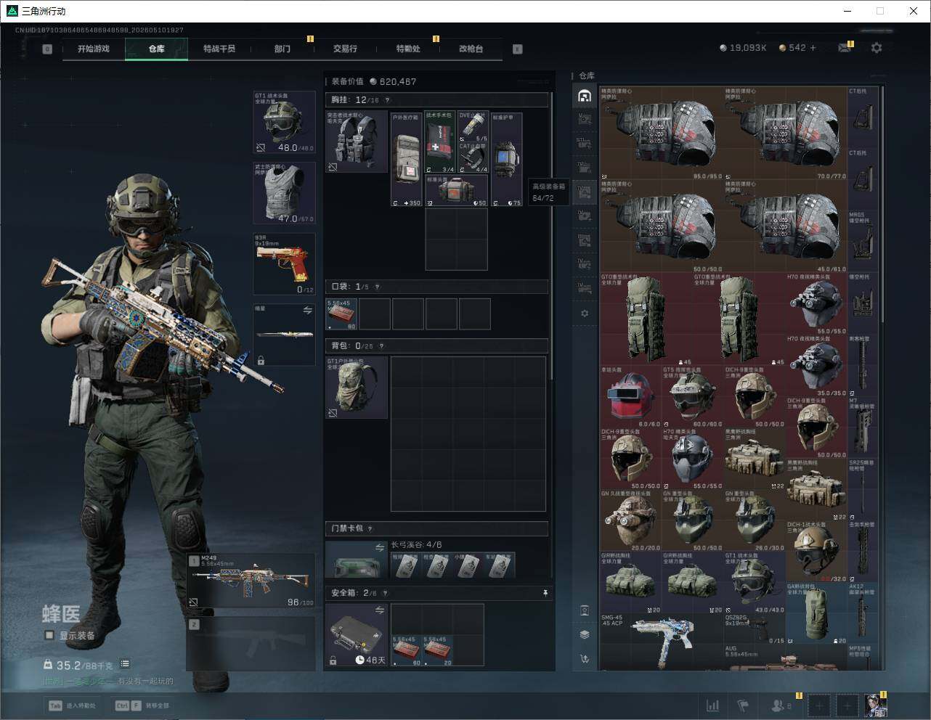The width and height of the screenshot is (931, 720).
Task: Click the 长弓溪谷: 4/6 keycard label
Action: pyautogui.click(x=416, y=544)
